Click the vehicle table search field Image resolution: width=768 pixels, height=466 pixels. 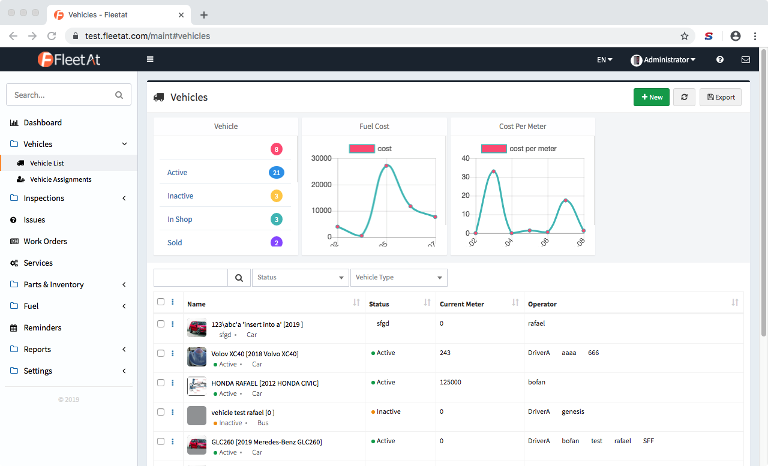[x=191, y=278]
